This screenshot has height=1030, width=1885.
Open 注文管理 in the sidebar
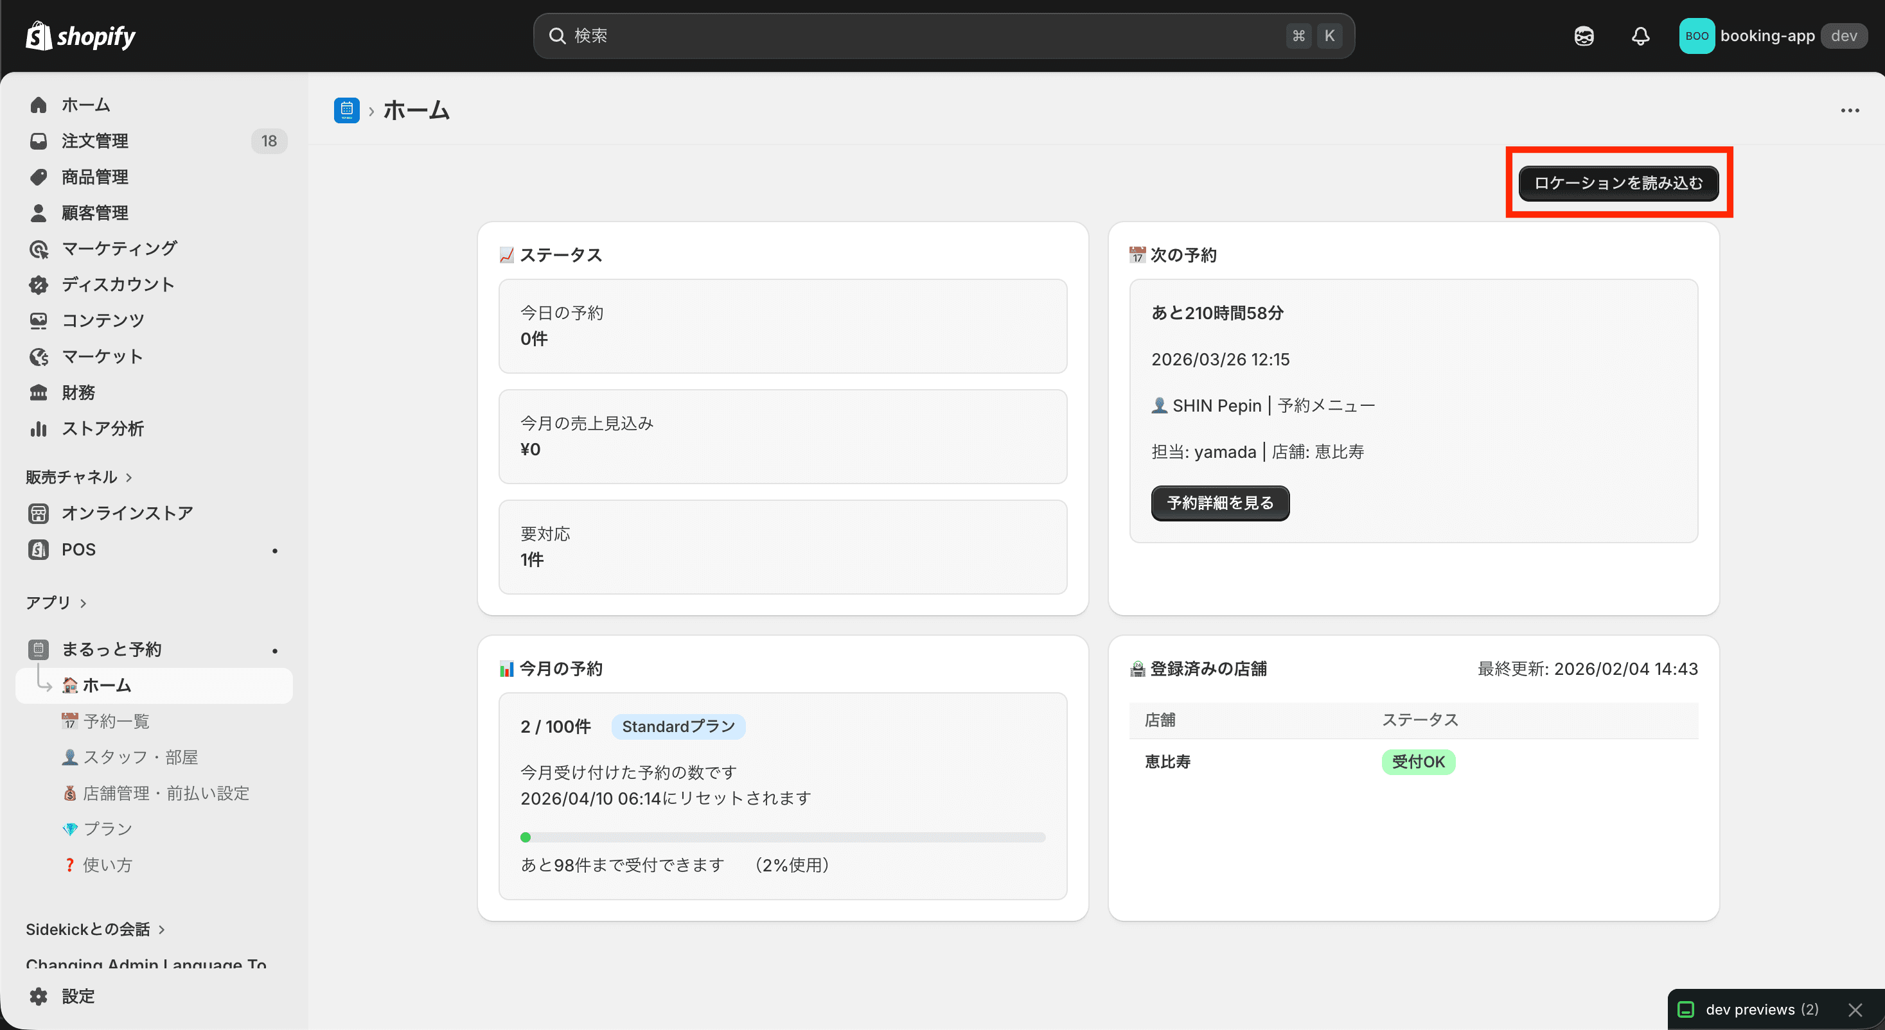click(96, 141)
